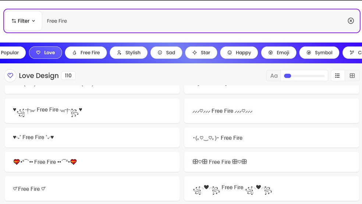The image size is (362, 204).
Task: Open the Symbol category tab
Action: coord(319,53)
